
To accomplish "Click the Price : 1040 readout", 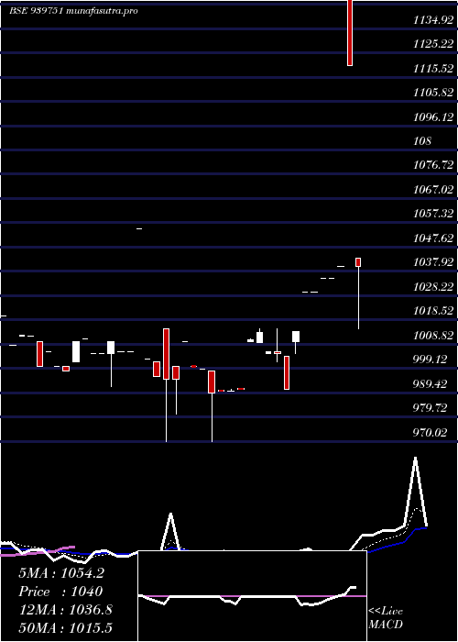I will pos(60,592).
